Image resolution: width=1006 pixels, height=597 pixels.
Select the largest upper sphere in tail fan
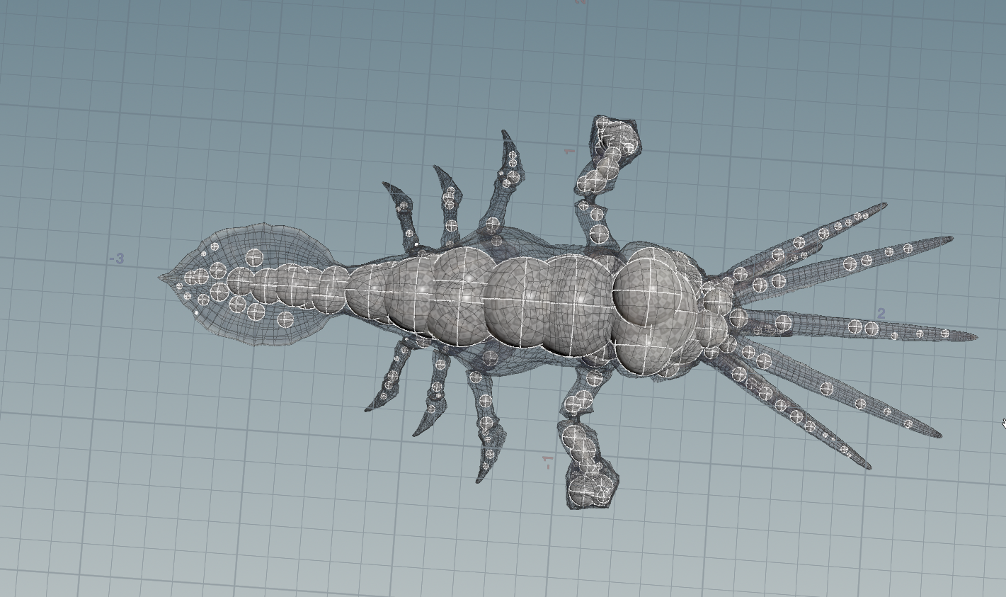pyautogui.click(x=255, y=258)
